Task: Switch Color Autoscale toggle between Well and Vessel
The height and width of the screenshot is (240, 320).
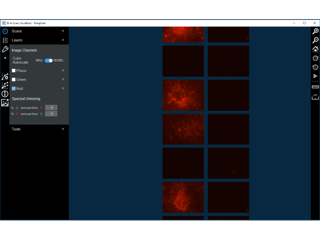Action: (48, 61)
